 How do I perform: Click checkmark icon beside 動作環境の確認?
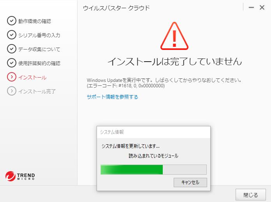coord(12,21)
